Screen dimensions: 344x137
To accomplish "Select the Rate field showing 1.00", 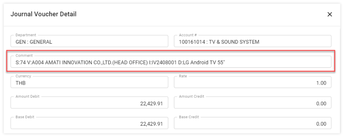I will click(x=252, y=83).
